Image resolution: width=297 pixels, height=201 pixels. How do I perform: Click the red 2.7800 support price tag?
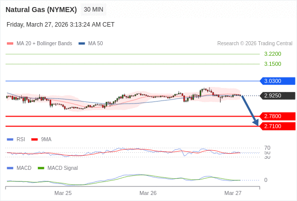[277, 116]
